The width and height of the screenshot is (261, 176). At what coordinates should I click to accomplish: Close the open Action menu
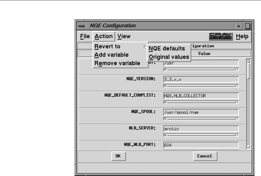click(x=104, y=36)
